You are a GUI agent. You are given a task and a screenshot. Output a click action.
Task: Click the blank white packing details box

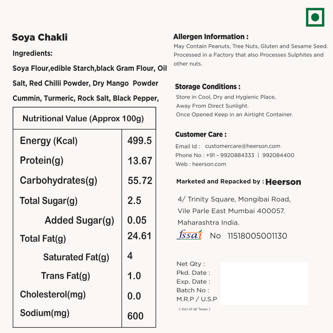264,284
